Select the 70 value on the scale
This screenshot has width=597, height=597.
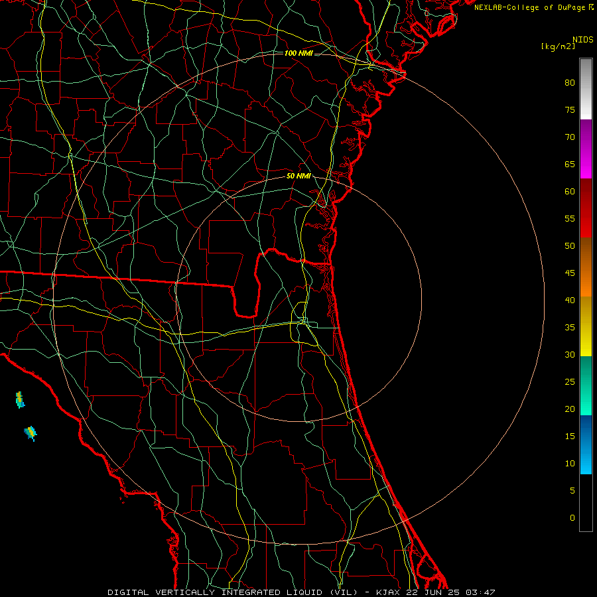[x=570, y=137]
